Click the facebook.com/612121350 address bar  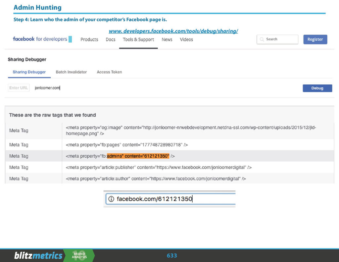(x=170, y=199)
